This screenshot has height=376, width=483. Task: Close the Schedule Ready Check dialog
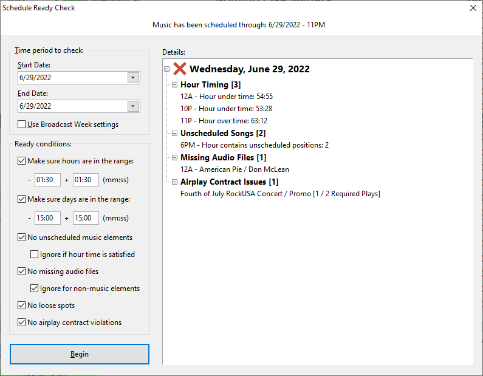click(x=473, y=8)
